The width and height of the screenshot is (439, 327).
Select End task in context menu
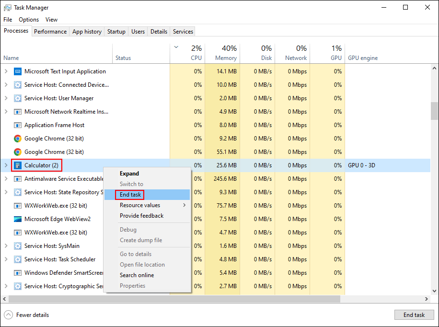pyautogui.click(x=130, y=195)
